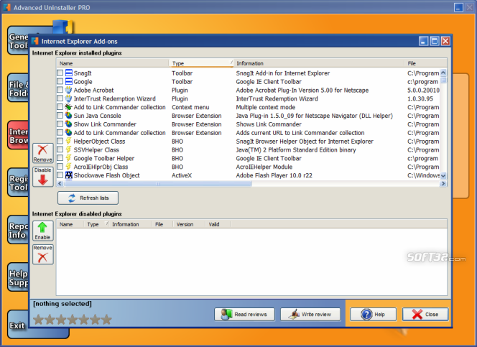Rate using the gray star rating bar

click(73, 319)
